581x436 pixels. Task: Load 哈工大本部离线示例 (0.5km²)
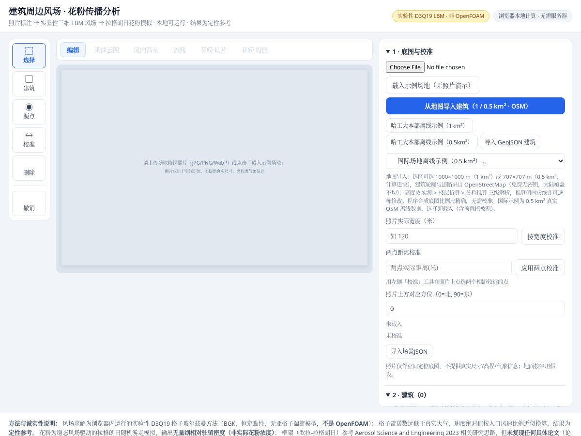coord(432,142)
